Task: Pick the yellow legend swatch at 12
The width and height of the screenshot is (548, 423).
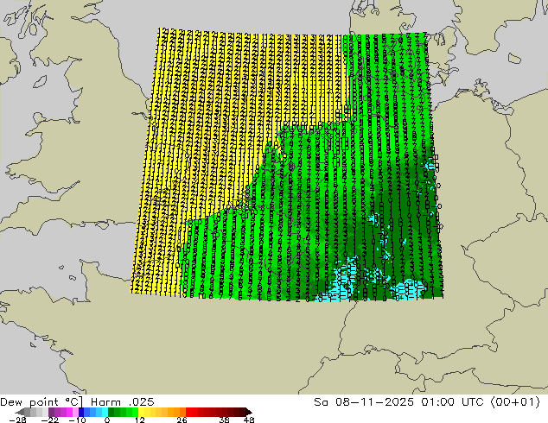Action: click(x=141, y=412)
